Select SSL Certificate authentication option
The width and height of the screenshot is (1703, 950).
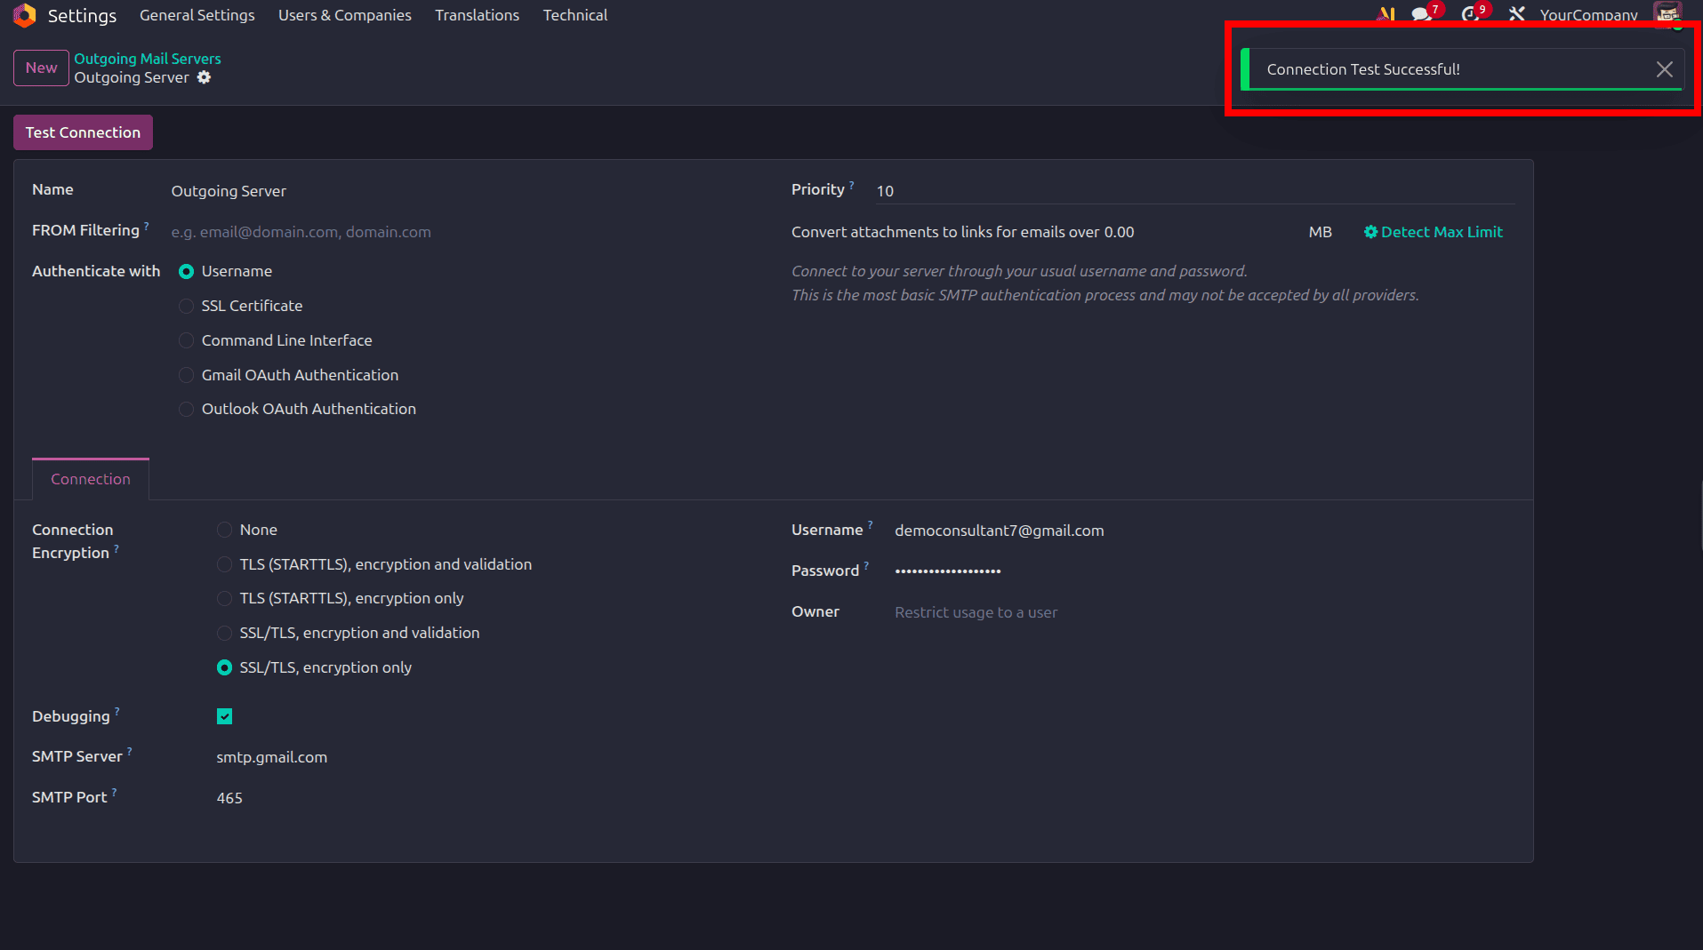click(x=186, y=306)
